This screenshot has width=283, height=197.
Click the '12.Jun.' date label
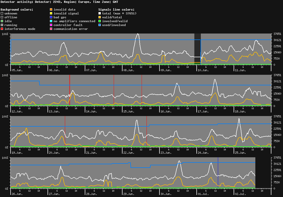17,111
